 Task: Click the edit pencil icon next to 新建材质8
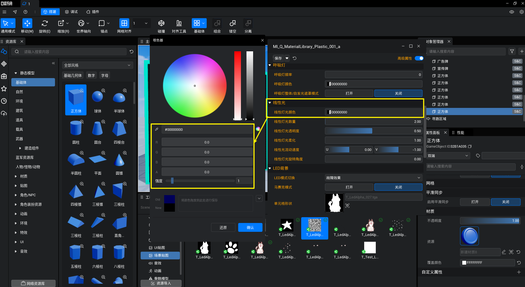pyautogui.click(x=504, y=252)
